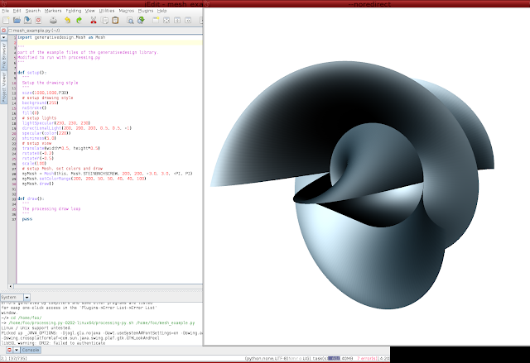Image resolution: width=530 pixels, height=363 pixels.
Task: Click the Undo yellow arrow icon
Action: pos(68,20)
